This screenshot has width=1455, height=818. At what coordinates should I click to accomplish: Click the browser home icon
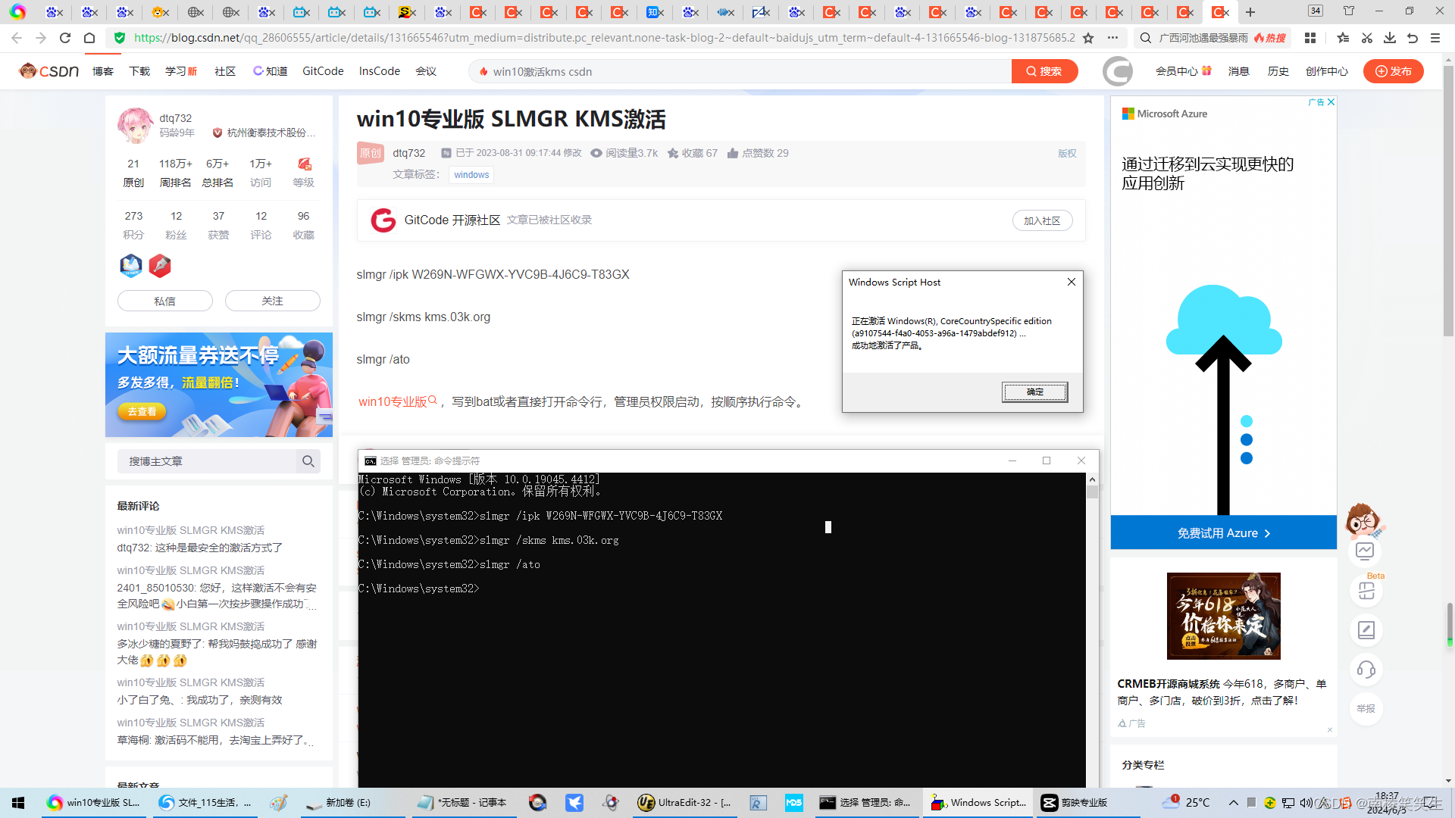(89, 38)
